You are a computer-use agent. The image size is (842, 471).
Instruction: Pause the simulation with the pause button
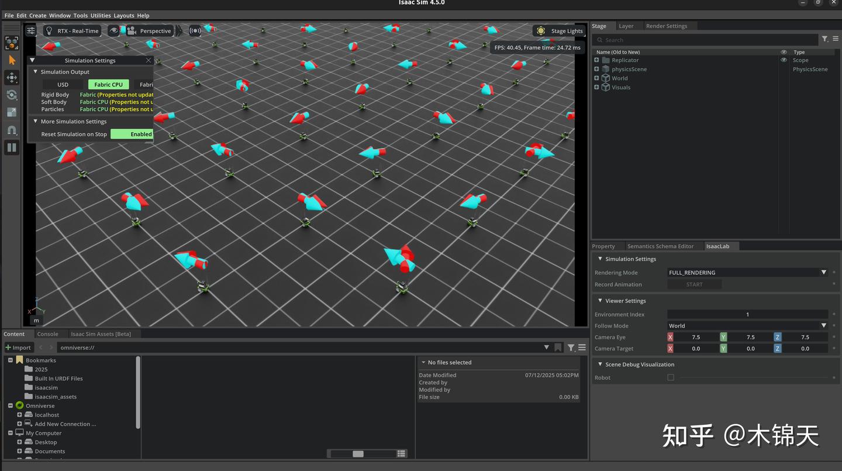tap(12, 147)
